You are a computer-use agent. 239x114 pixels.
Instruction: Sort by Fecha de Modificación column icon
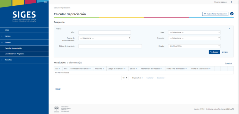(x=210, y=69)
